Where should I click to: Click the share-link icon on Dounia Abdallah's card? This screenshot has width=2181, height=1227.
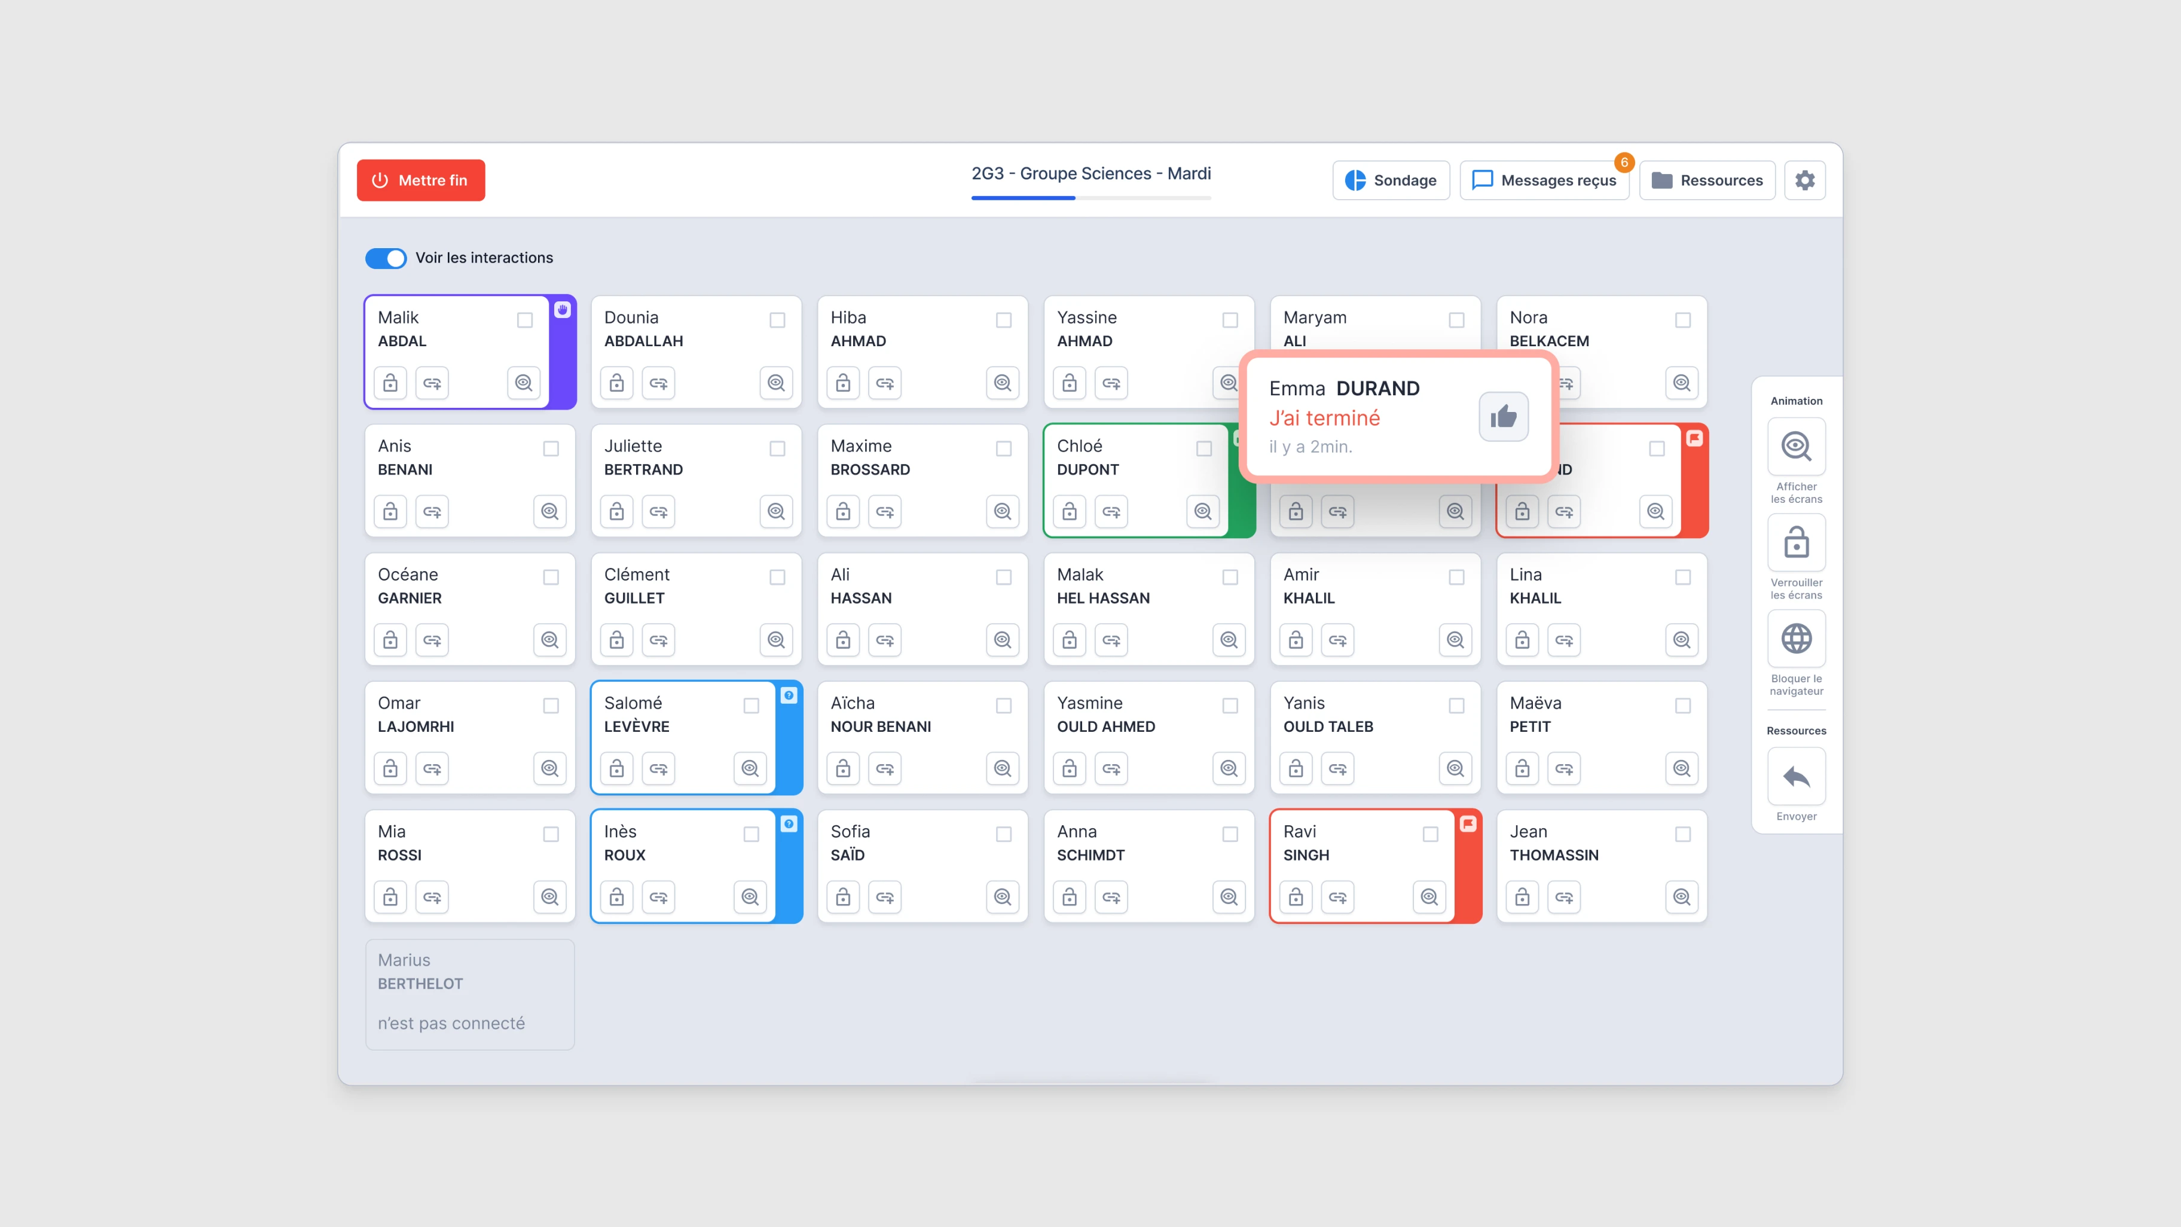point(659,383)
